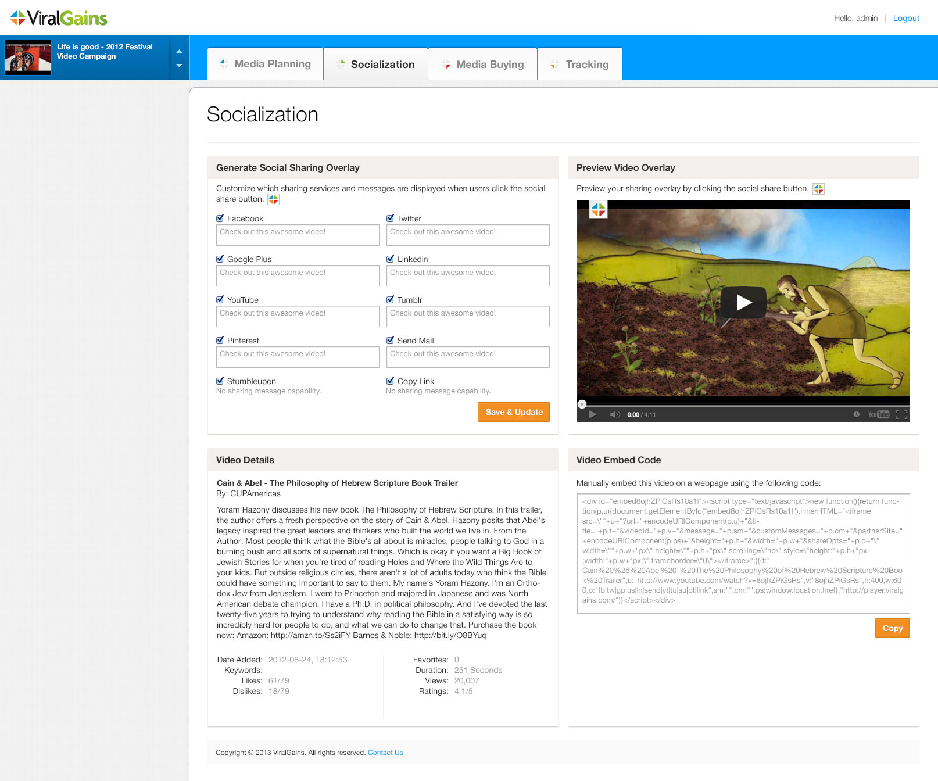Click the ViralGains logo
This screenshot has height=781, width=938.
pos(59,18)
